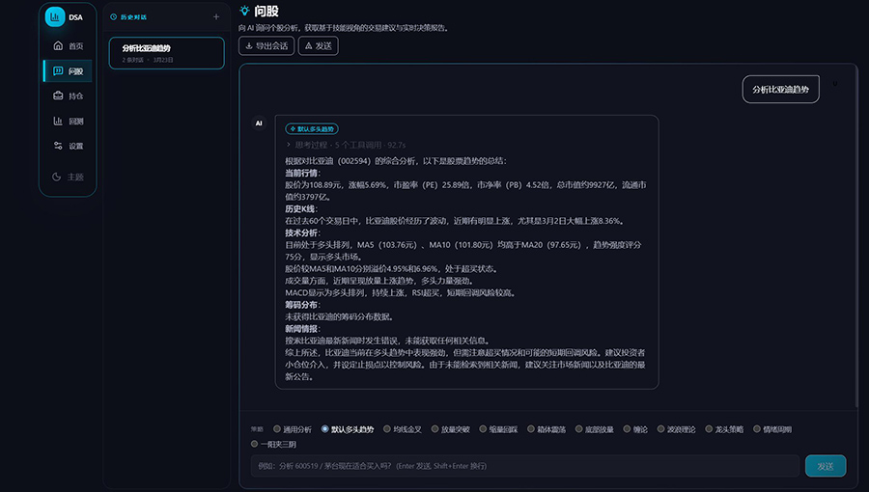Select the 波浪理论 strategy radio
This screenshot has height=492, width=869.
click(x=661, y=429)
